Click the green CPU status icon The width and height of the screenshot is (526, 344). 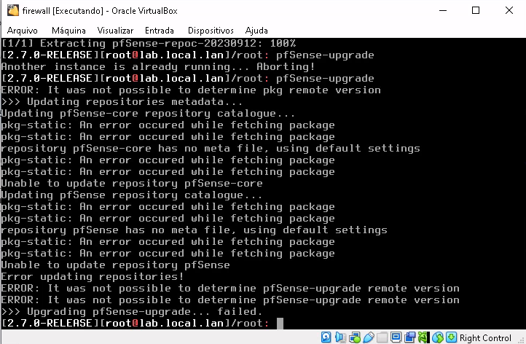pyautogui.click(x=423, y=337)
